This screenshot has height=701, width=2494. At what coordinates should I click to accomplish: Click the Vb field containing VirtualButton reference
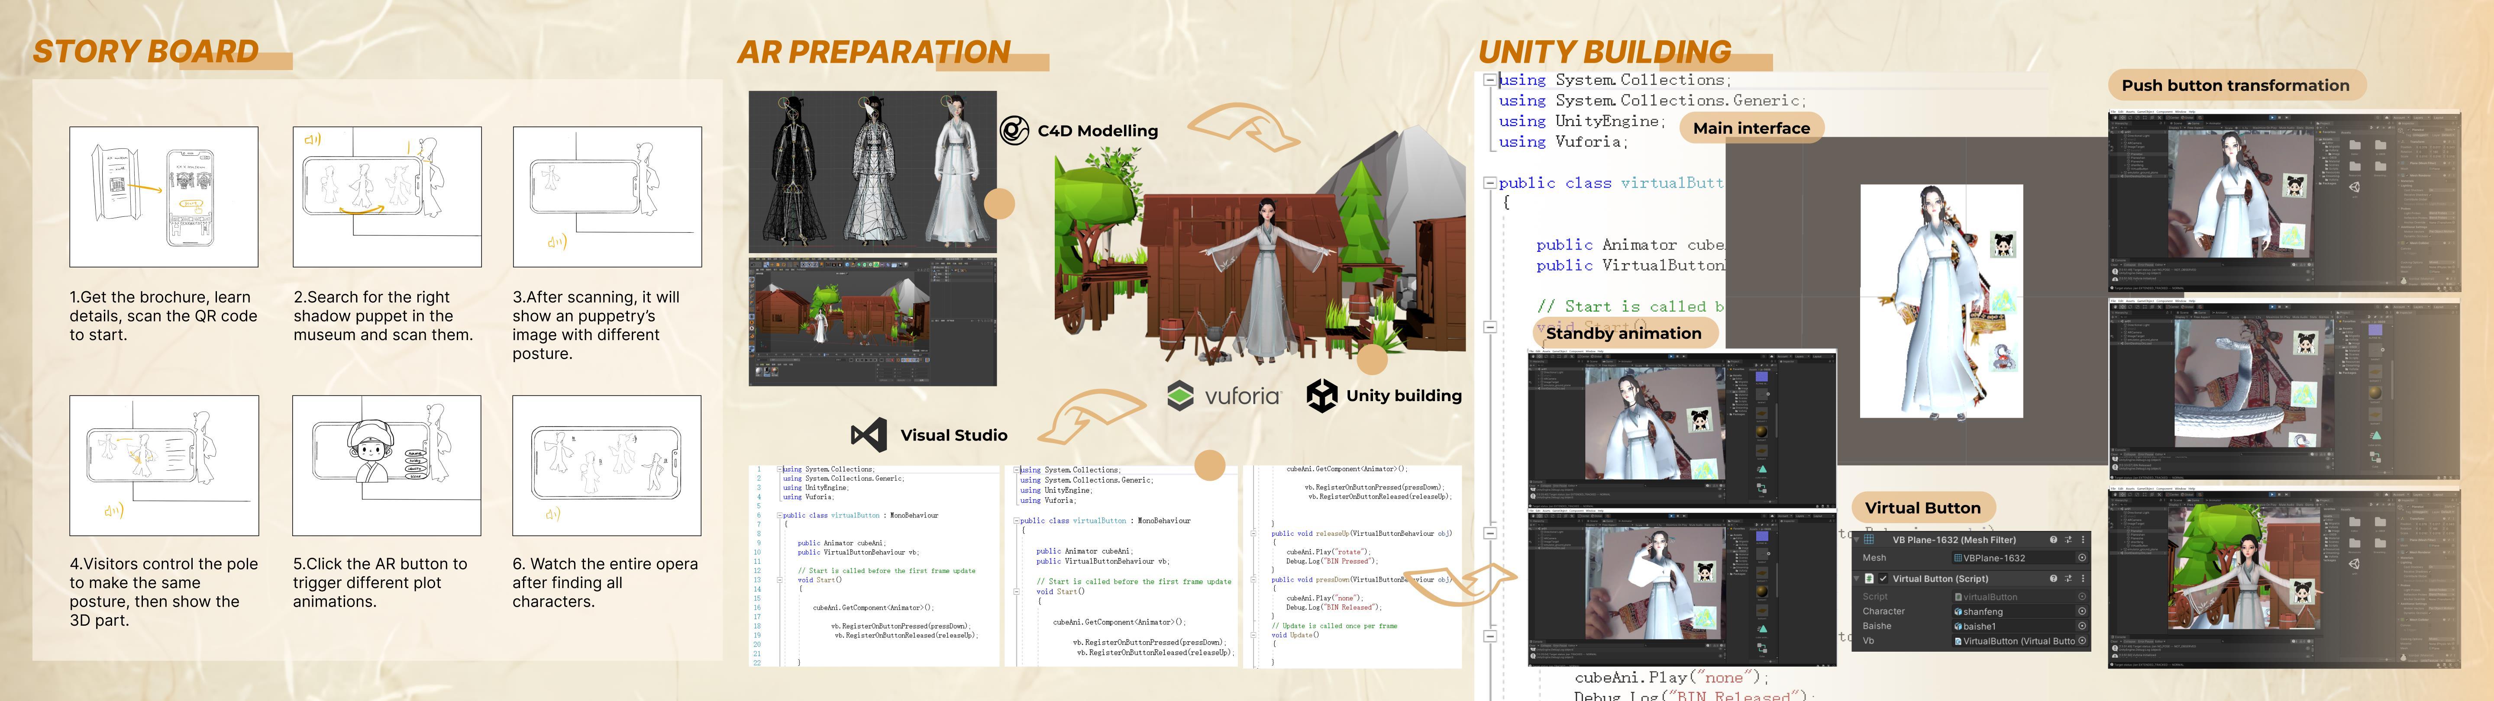click(2014, 641)
